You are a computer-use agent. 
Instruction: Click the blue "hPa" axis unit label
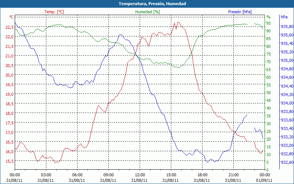pos(284,17)
